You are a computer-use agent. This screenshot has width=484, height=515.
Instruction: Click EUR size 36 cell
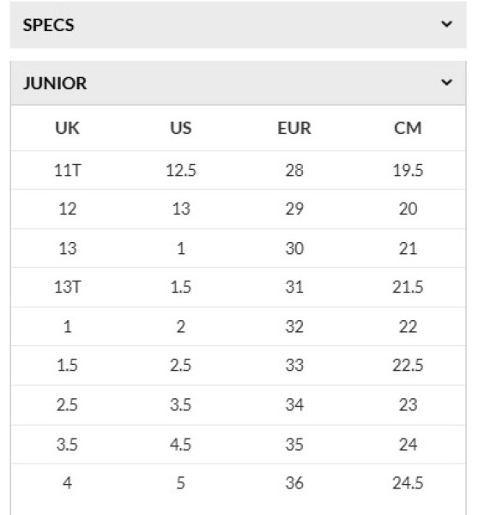point(294,482)
